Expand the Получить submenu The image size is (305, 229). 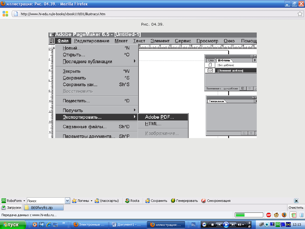tap(97, 110)
